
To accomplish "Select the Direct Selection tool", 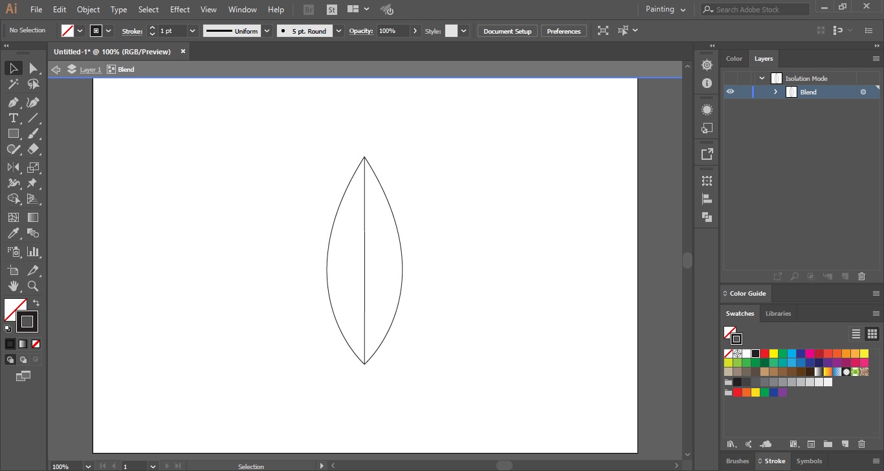I will 33,69.
